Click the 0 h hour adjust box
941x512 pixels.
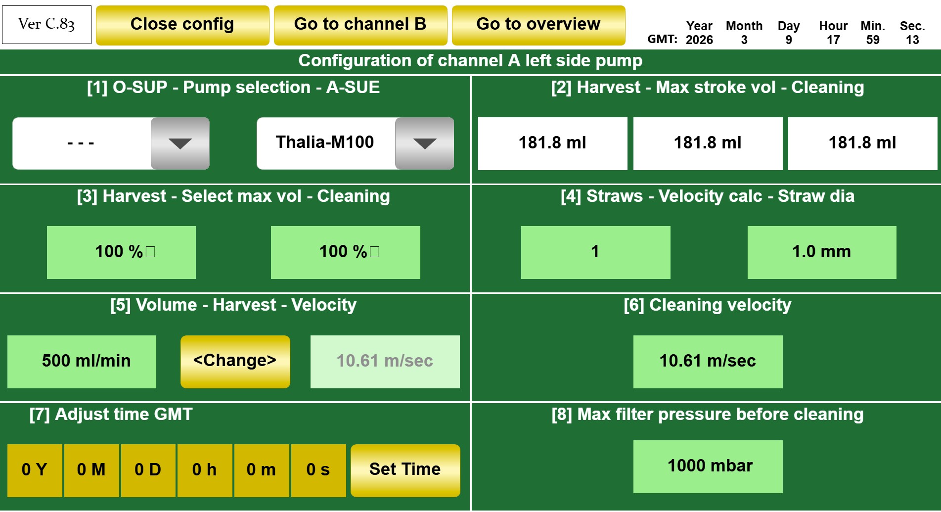click(x=205, y=470)
